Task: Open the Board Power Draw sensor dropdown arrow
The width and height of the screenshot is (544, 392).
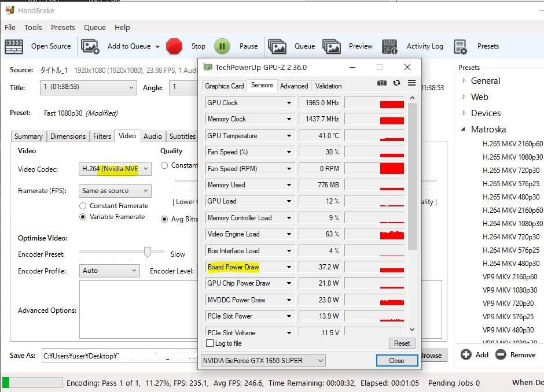Action: tap(289, 267)
